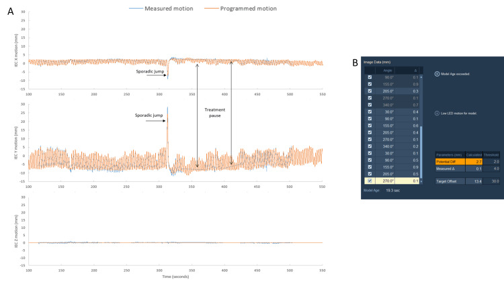This screenshot has width=504, height=282.
Task: Click the Potential Diff threshold value 2.0
Action: [491, 162]
